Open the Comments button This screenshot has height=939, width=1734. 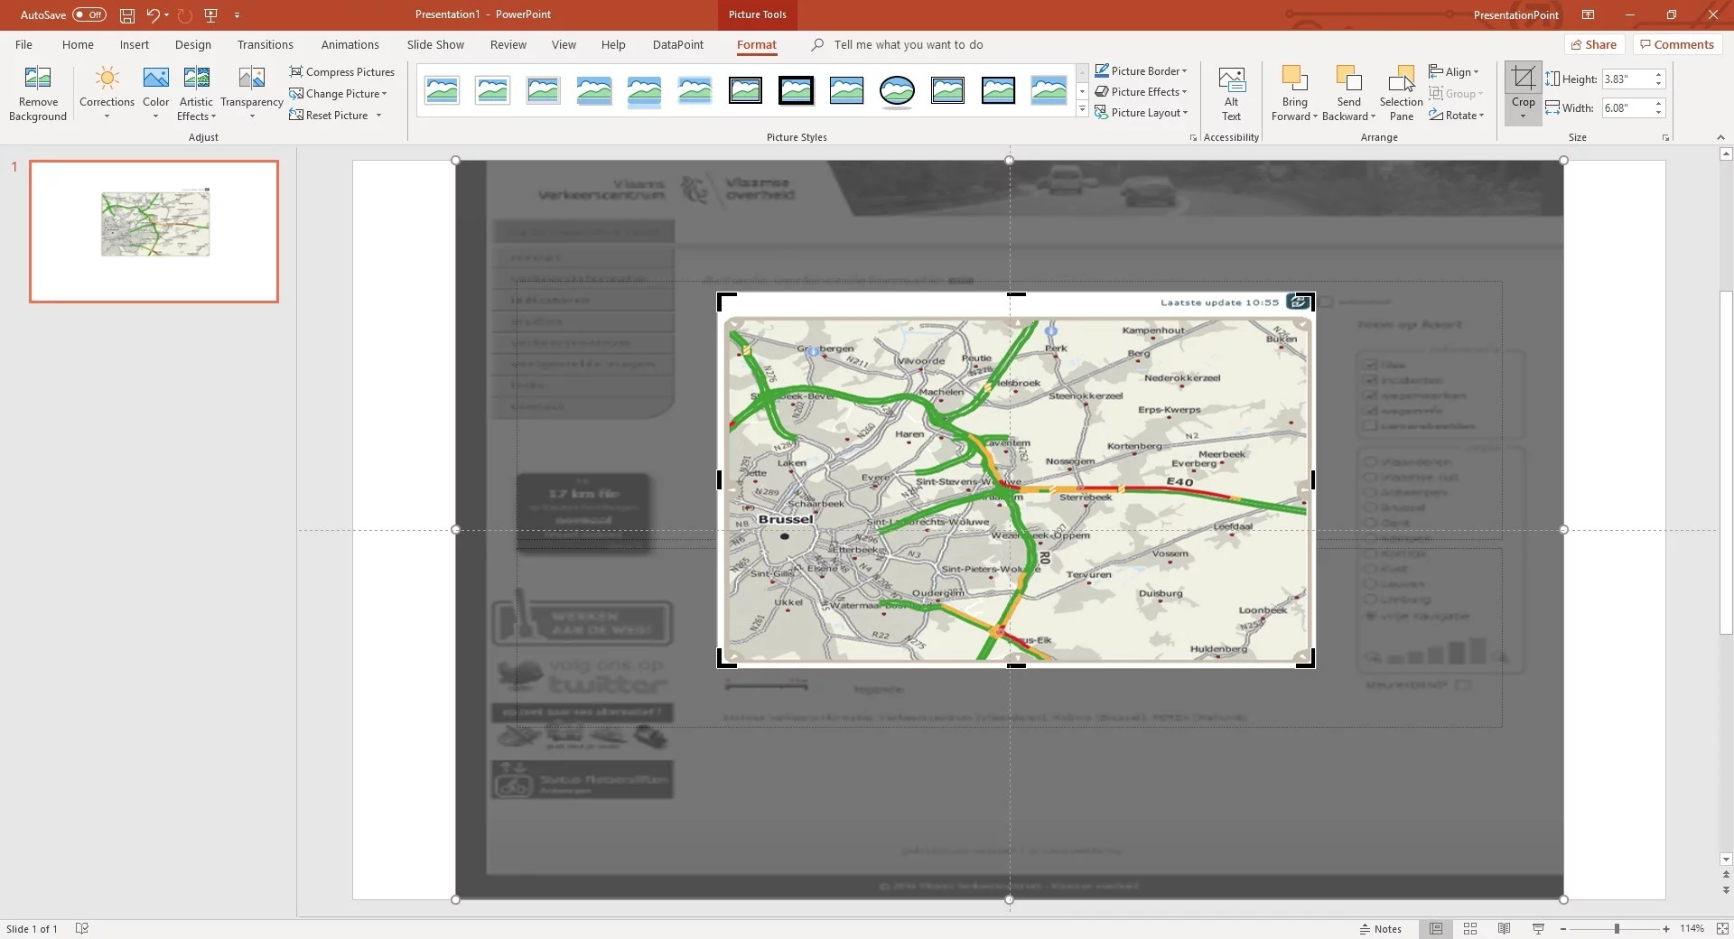tap(1676, 44)
